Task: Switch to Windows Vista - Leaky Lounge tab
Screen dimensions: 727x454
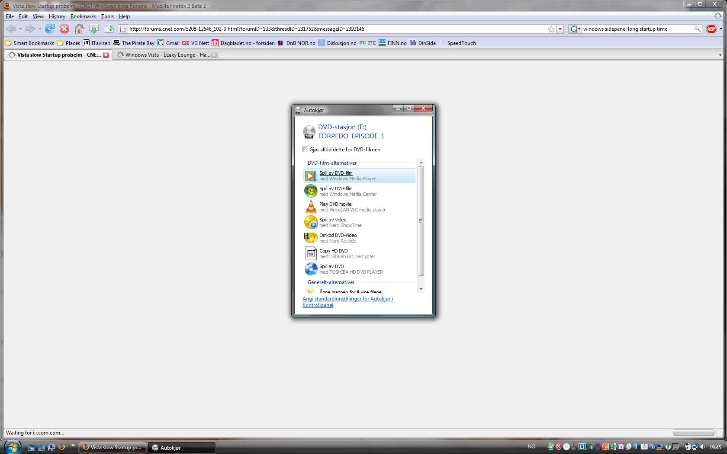Action: 167,55
